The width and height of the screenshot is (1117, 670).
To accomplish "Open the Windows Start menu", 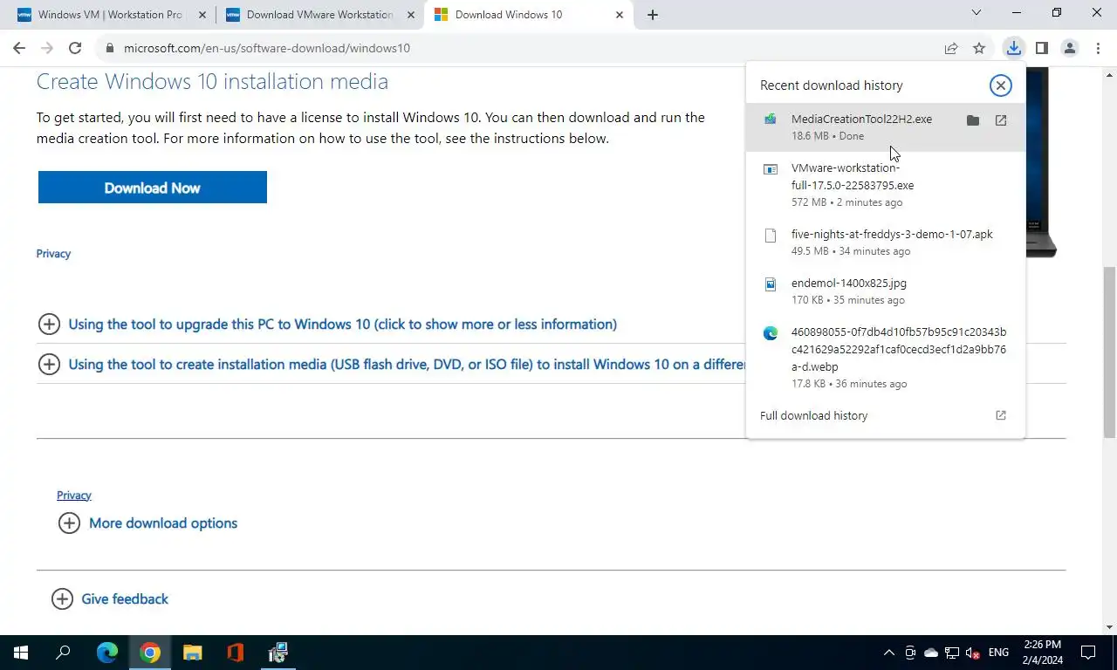I will [21, 653].
